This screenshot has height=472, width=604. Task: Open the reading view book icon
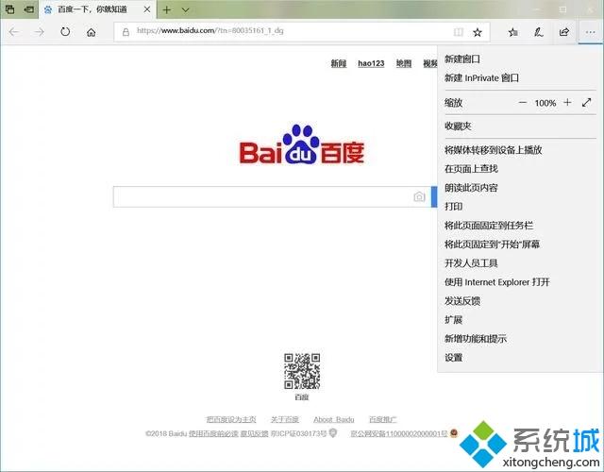(459, 32)
